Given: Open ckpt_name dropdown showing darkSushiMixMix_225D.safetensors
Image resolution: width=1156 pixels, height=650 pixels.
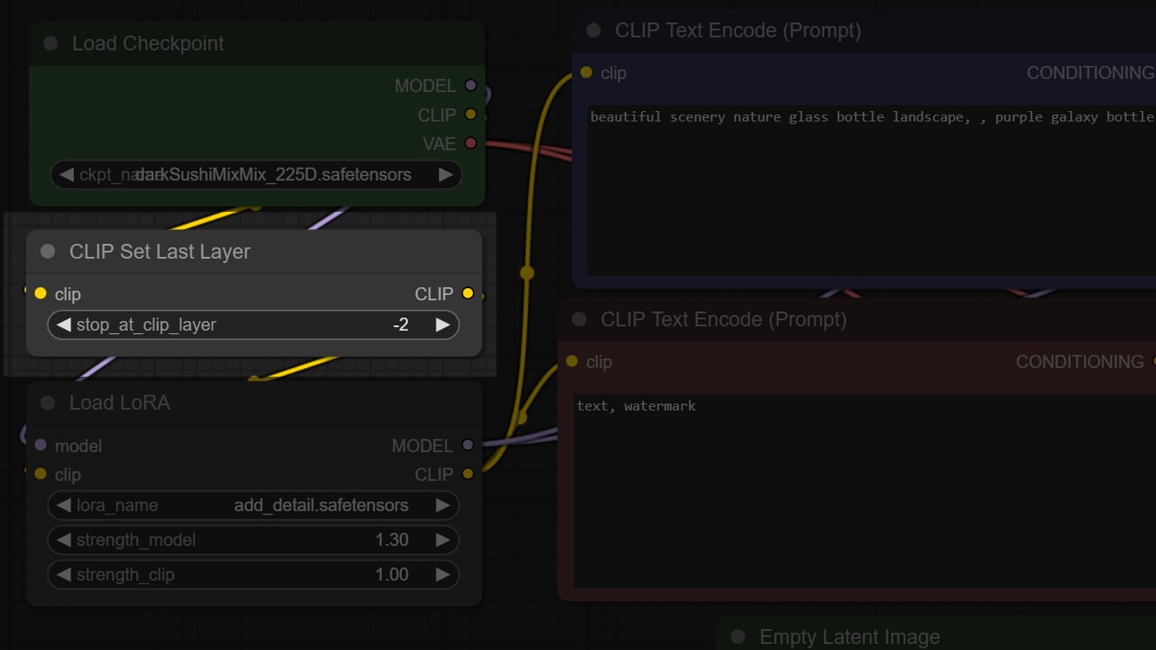Looking at the screenshot, I should tap(256, 174).
